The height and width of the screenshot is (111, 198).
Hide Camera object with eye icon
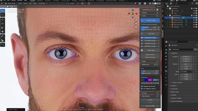tap(194, 11)
